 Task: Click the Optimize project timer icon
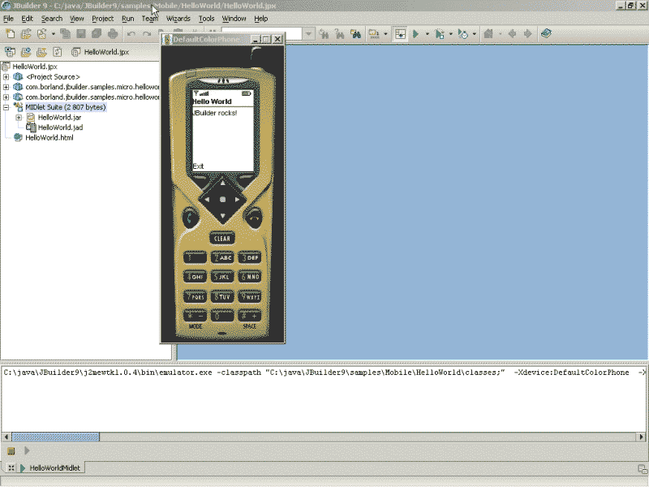tap(462, 34)
